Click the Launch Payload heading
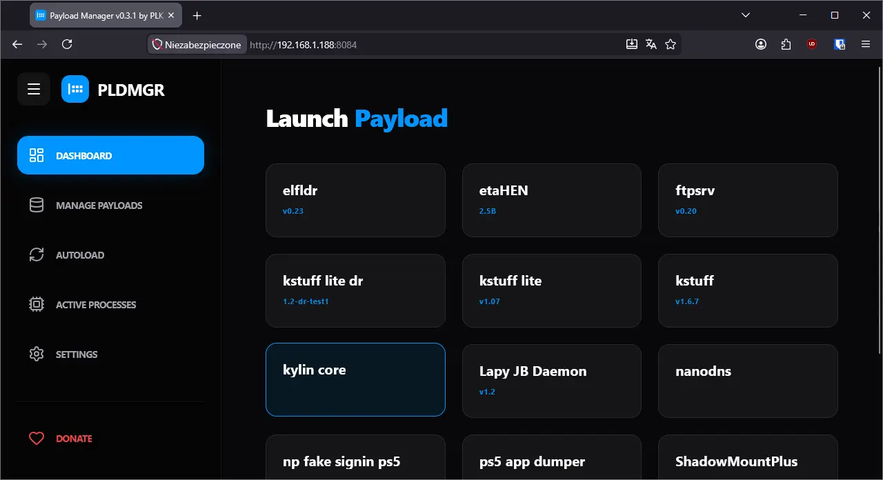The image size is (883, 480). click(357, 119)
